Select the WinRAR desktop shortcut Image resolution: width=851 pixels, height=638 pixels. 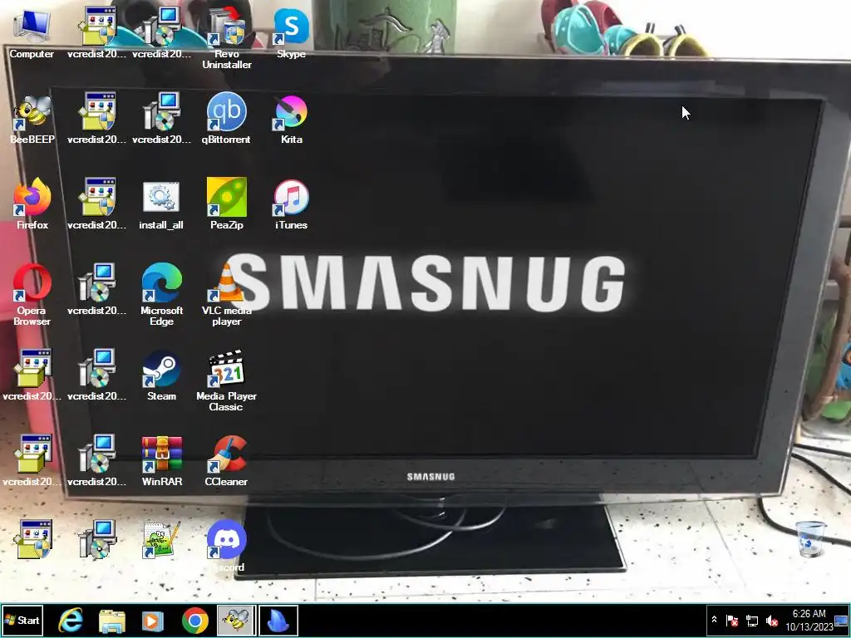point(162,461)
